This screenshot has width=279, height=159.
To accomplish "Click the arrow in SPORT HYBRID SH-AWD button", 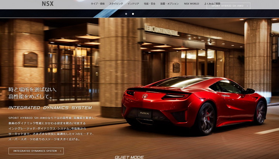I will 247,6.
